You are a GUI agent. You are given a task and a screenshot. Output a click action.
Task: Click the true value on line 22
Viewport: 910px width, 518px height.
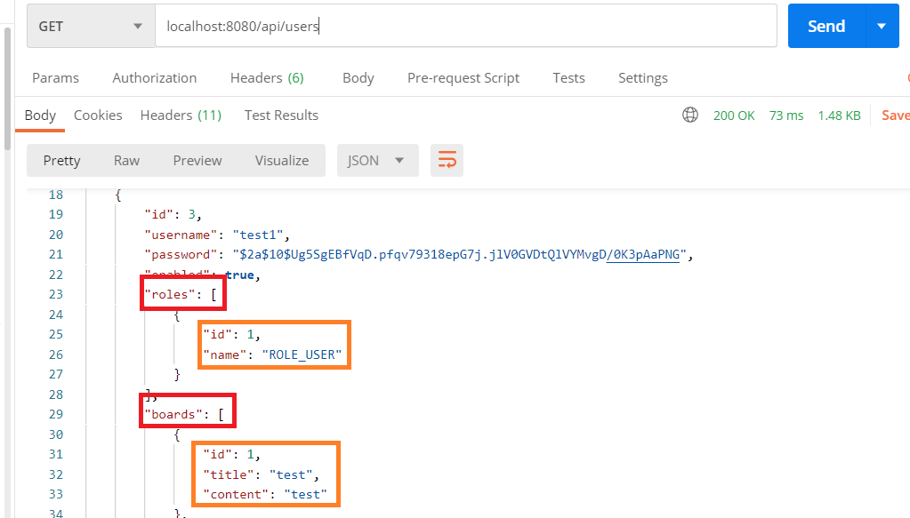tap(239, 275)
